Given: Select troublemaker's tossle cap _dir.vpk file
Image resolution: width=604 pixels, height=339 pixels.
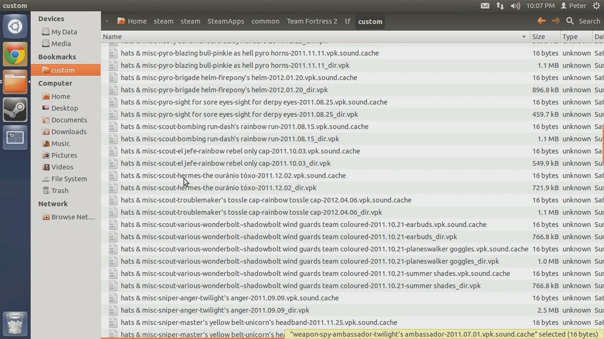Looking at the screenshot, I should click(x=252, y=212).
